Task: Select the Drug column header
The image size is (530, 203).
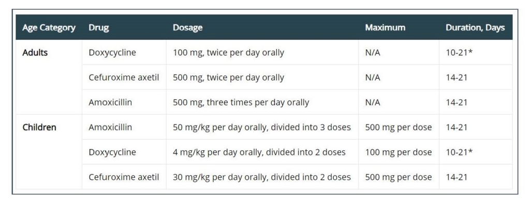Action: (99, 28)
